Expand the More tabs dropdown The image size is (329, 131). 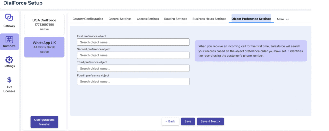click(x=283, y=19)
